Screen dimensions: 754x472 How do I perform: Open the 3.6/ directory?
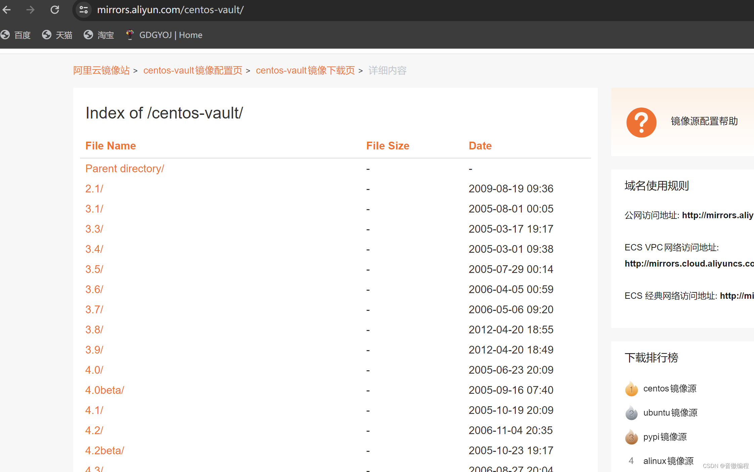tap(94, 289)
